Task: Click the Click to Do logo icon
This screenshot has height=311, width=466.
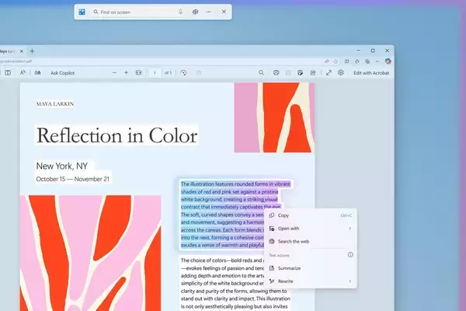Action: [x=81, y=12]
